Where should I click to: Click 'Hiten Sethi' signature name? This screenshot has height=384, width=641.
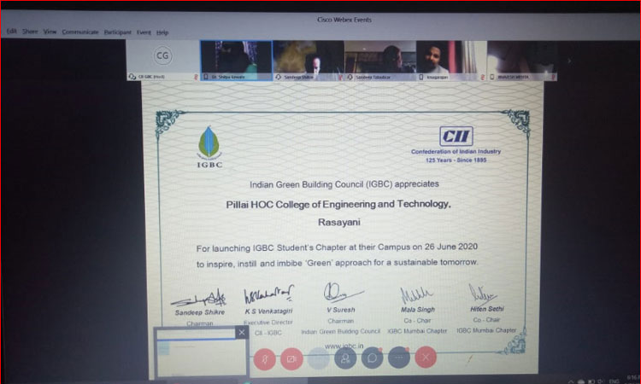pos(487,309)
